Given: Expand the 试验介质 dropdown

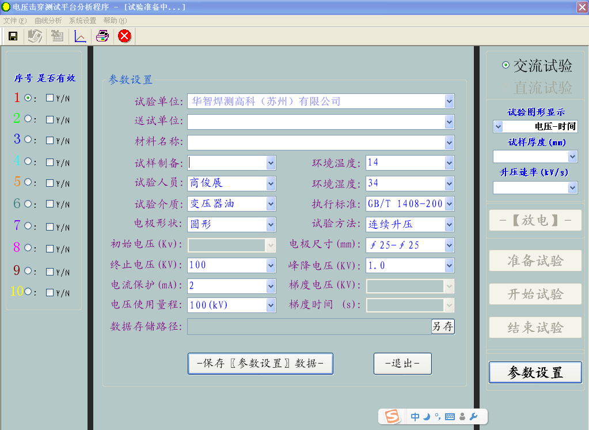Looking at the screenshot, I should (x=271, y=203).
